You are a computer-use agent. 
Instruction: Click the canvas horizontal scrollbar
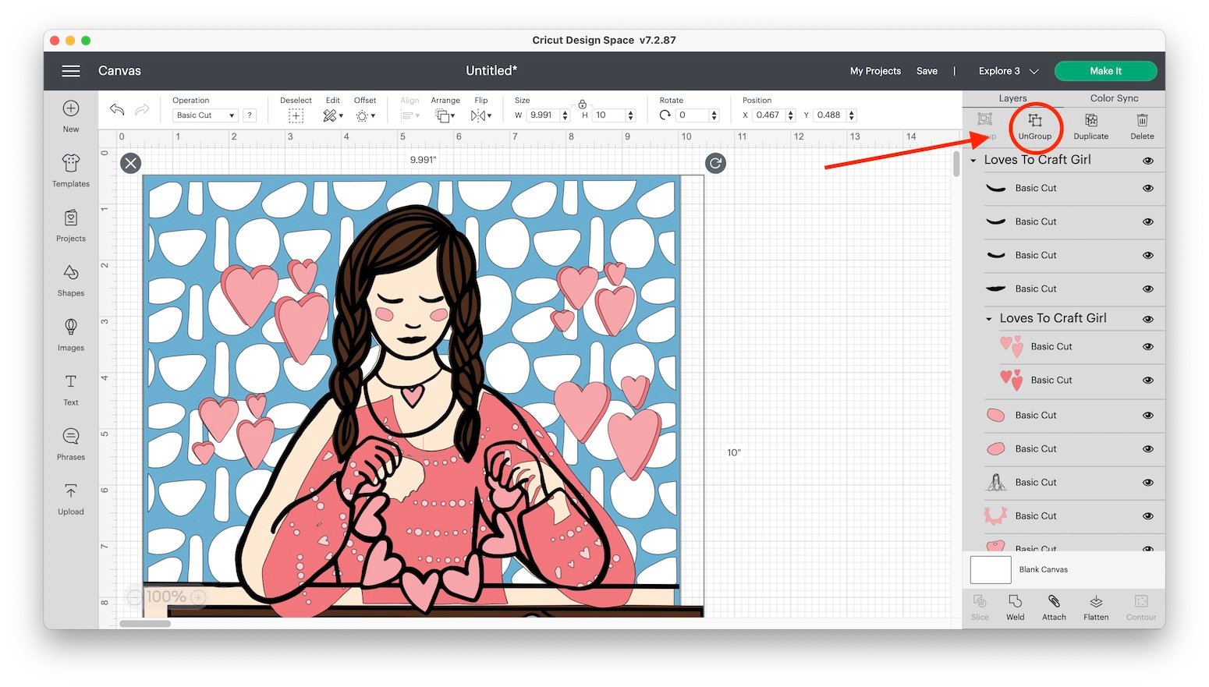tap(145, 624)
